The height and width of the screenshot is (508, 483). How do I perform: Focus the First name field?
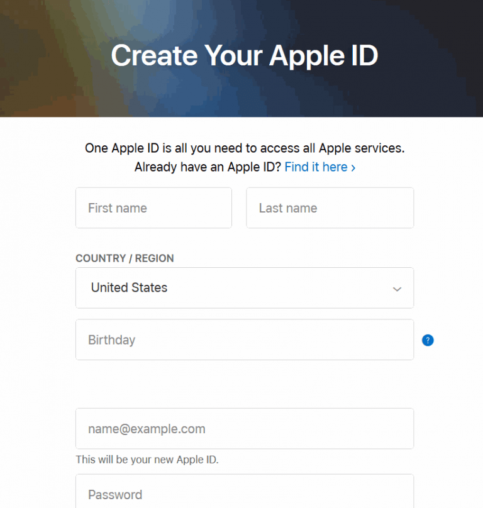tap(153, 208)
